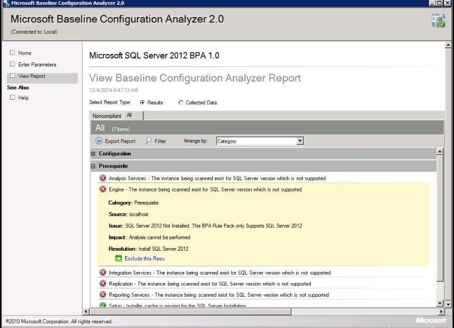The width and height of the screenshot is (454, 328).
Task: Select the Collected Data radio button
Action: tap(181, 102)
